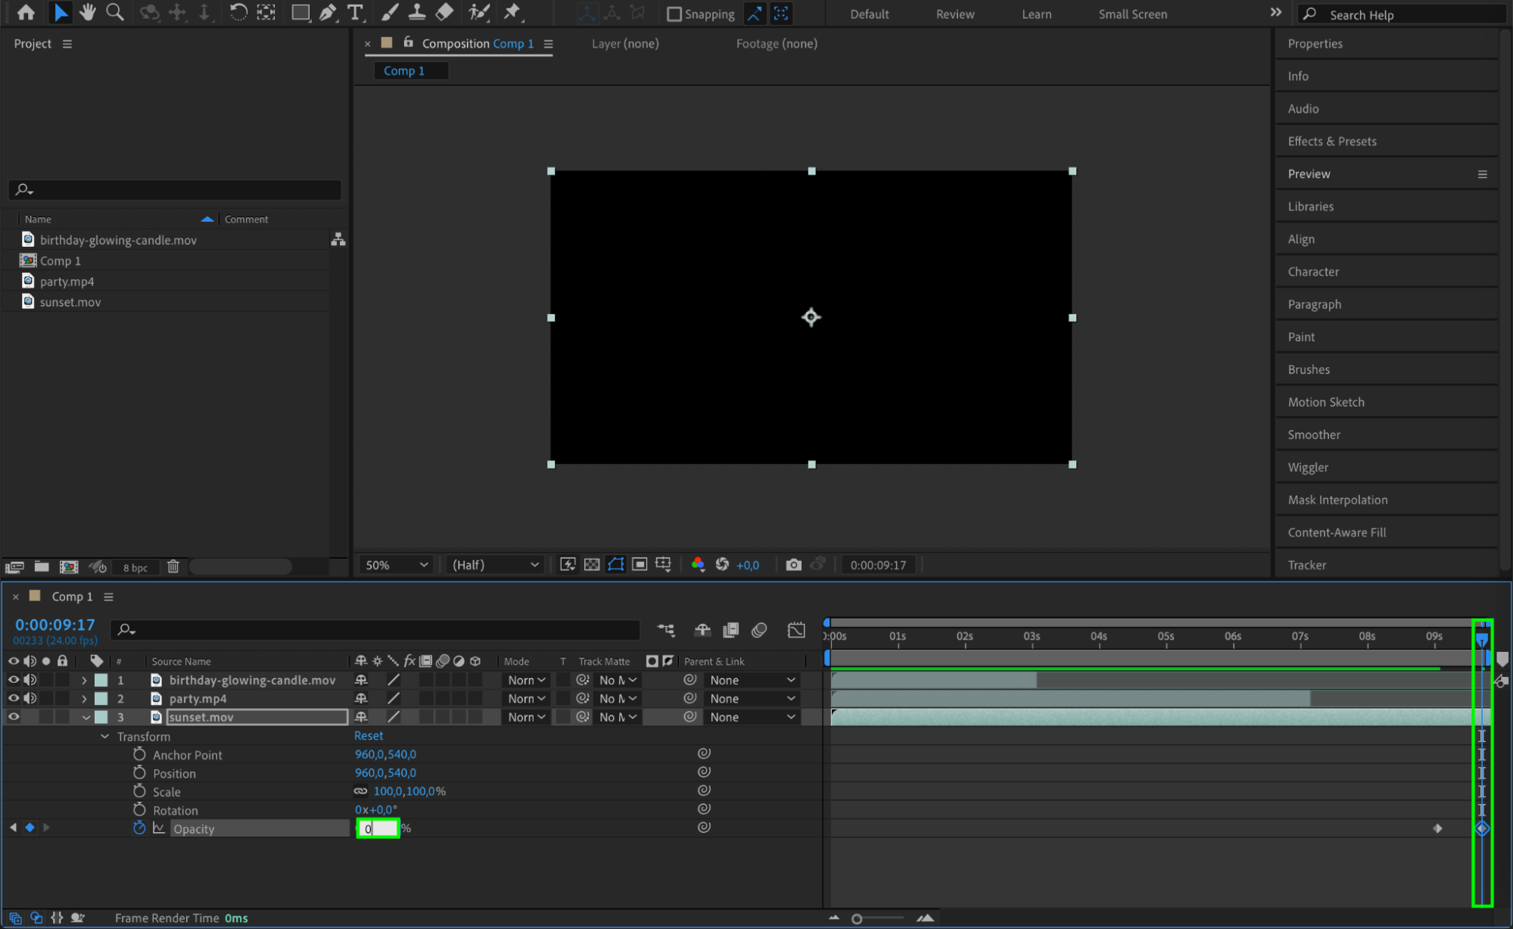Toggle Opacity stopwatch for sunset.mov

click(x=139, y=828)
